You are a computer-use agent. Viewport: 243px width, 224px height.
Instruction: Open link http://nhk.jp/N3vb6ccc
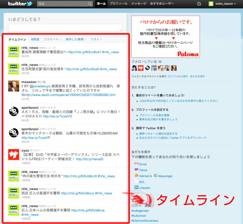pos(77,193)
